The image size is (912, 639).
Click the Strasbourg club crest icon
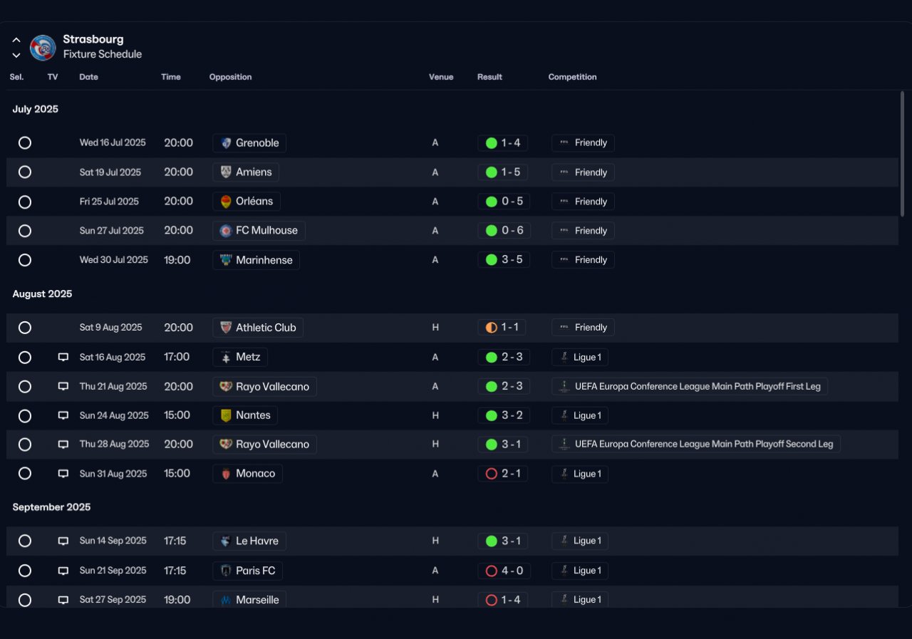coord(43,48)
